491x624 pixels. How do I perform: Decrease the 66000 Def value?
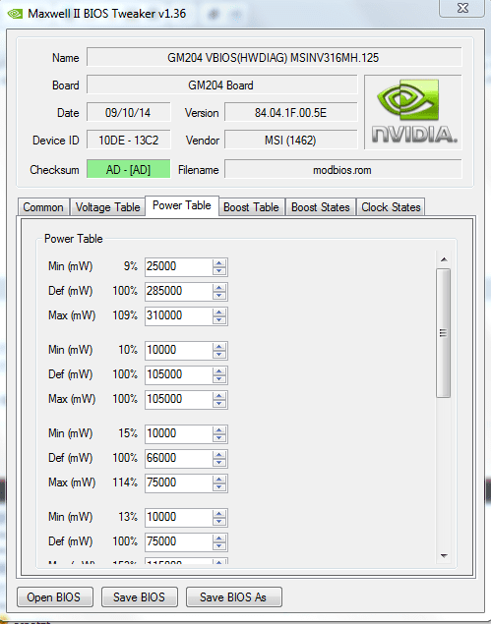(x=219, y=463)
